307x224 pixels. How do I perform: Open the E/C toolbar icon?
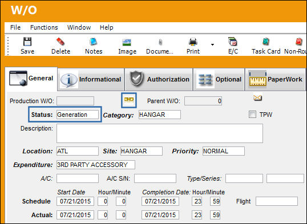(233, 42)
